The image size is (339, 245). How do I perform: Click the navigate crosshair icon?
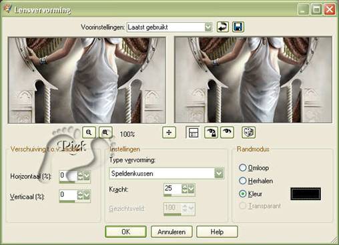point(169,133)
